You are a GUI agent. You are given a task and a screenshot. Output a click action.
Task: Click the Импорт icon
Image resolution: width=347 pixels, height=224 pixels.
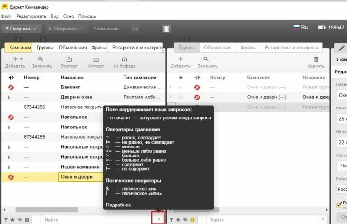tap(96, 59)
